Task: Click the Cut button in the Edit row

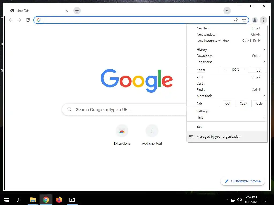Action: coord(228,104)
